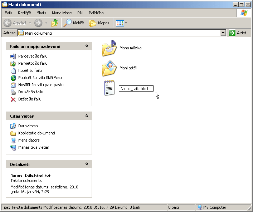Click the Pārdēvēt šo failu icon
Image resolution: width=253 pixels, height=212 pixels.
13,56
